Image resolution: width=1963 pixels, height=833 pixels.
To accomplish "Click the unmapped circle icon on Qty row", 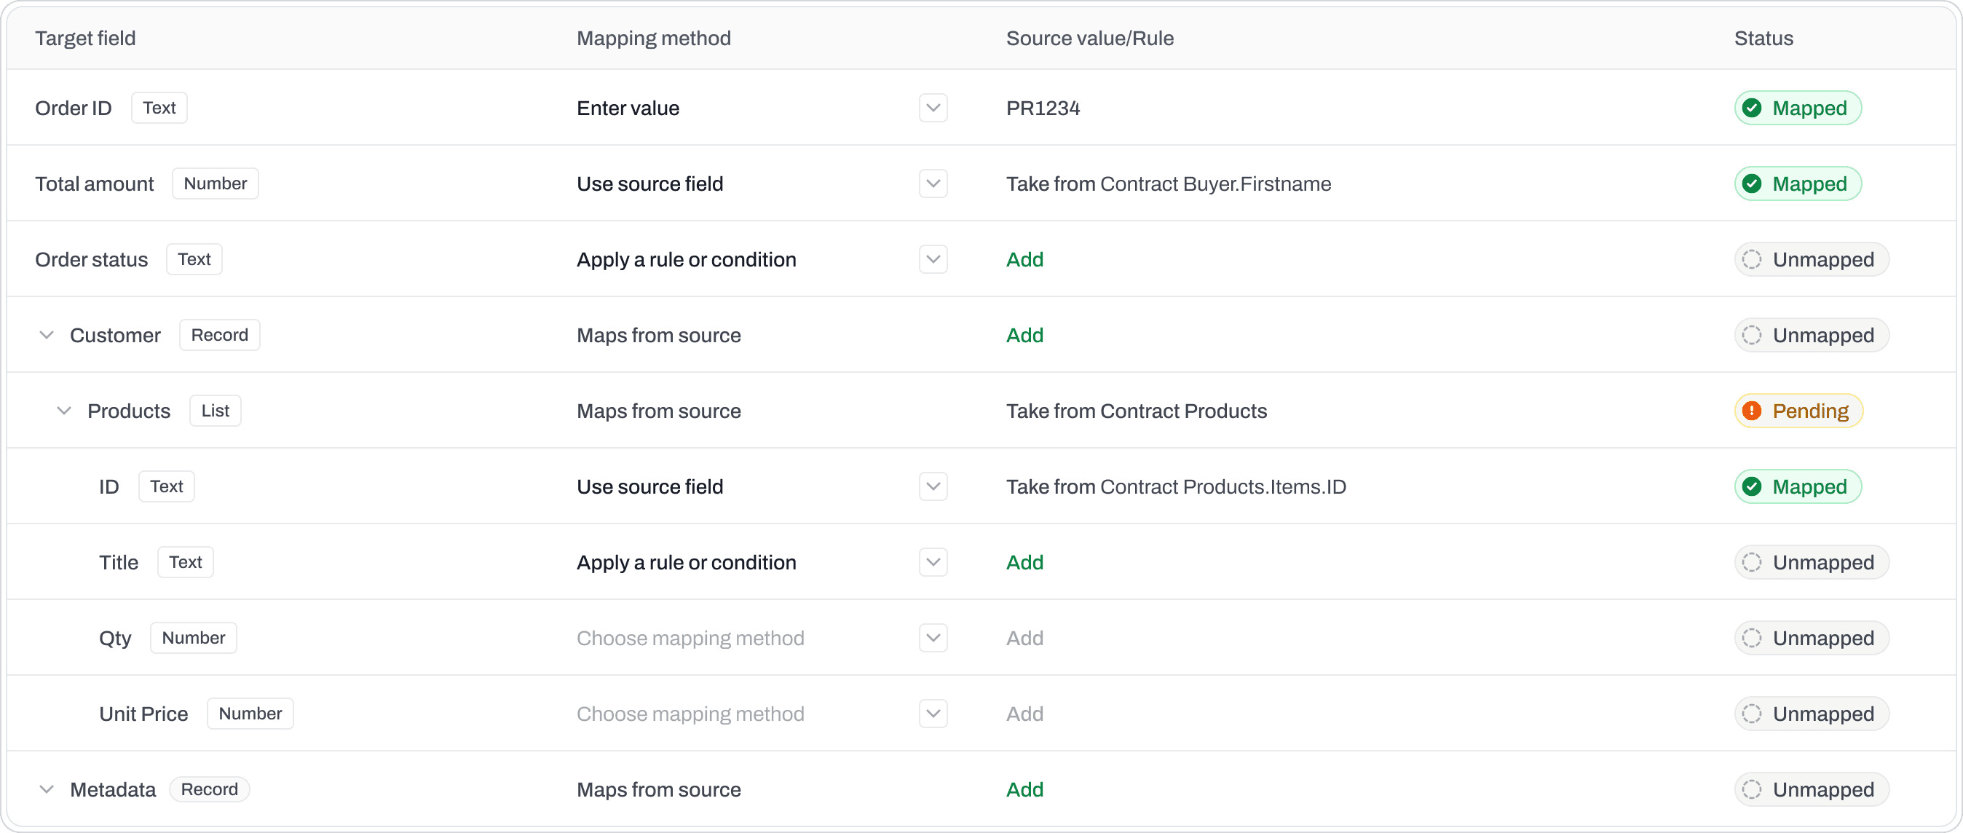I will tap(1752, 638).
